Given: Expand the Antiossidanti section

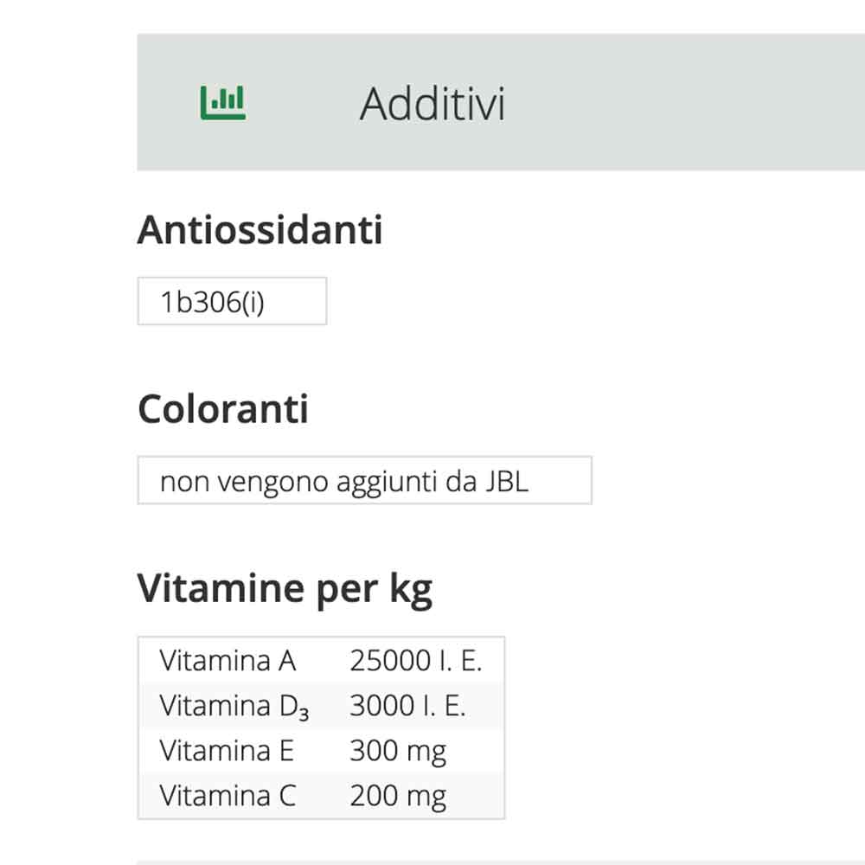Looking at the screenshot, I should 259,229.
